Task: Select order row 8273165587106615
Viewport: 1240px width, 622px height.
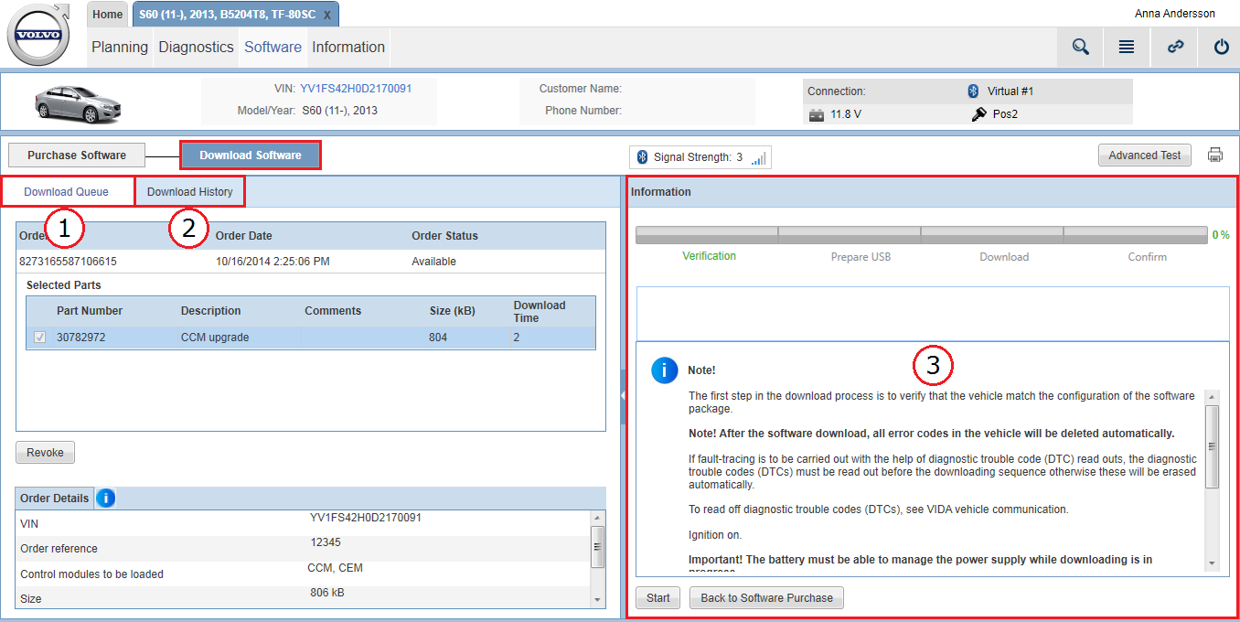Action: point(311,261)
